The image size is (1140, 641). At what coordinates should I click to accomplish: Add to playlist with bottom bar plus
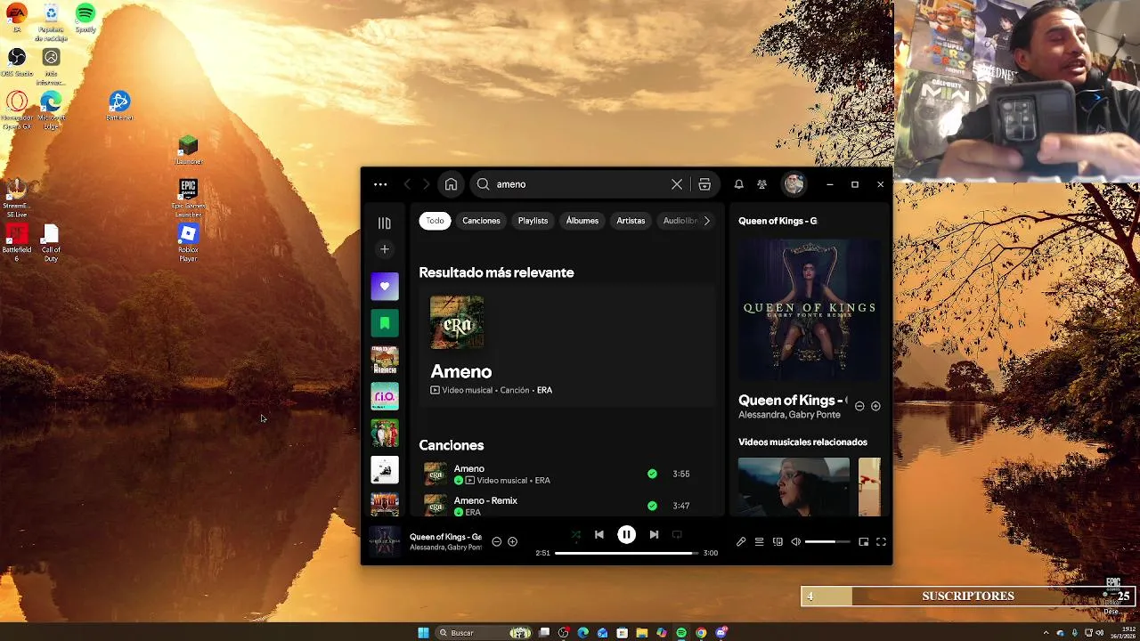coord(512,541)
